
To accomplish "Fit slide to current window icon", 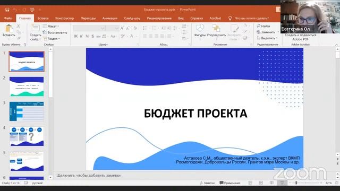I will click(x=336, y=183).
